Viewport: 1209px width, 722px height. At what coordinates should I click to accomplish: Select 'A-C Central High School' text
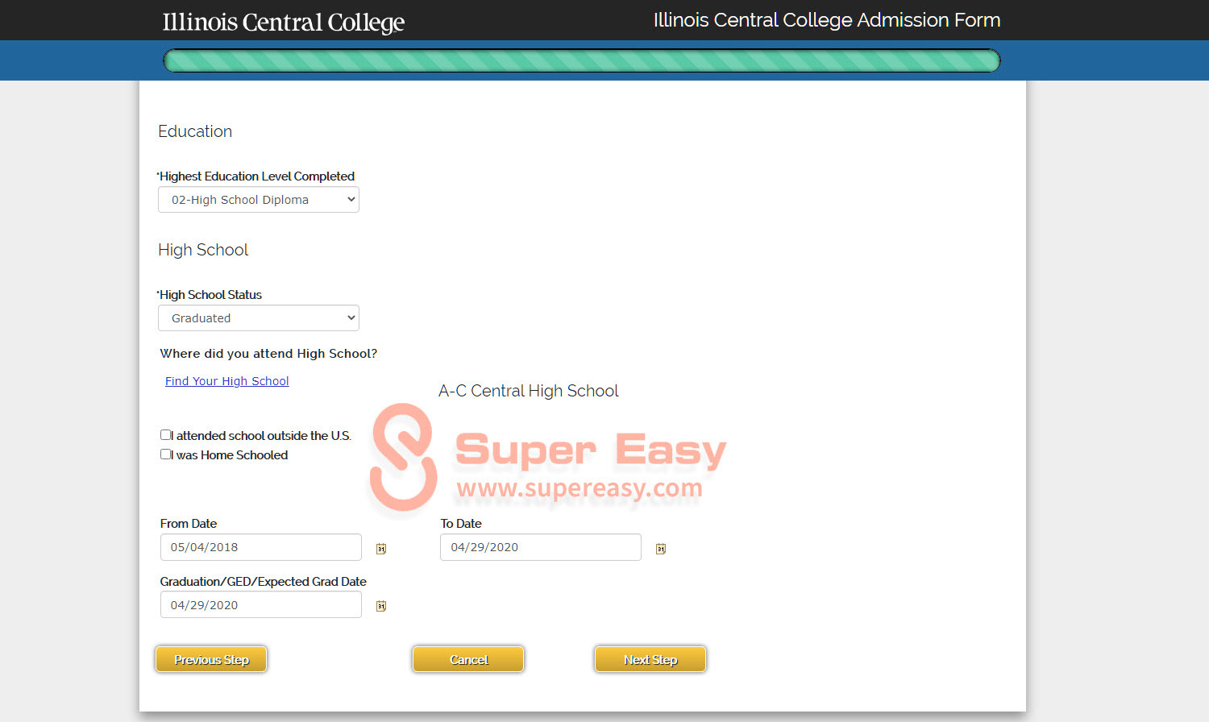coord(529,391)
